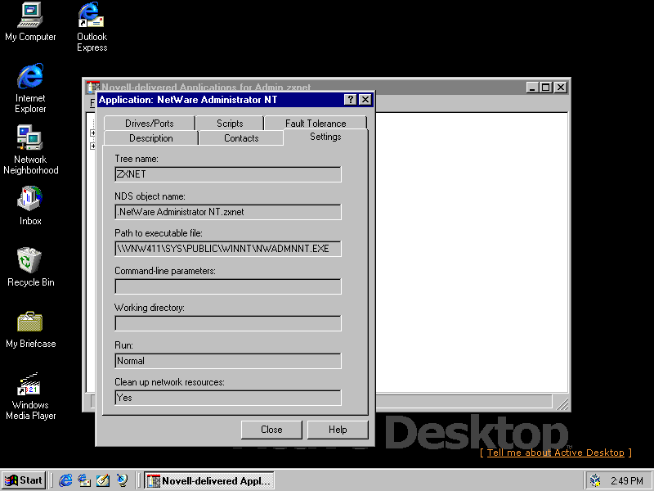Select the Settings tab

(x=325, y=137)
